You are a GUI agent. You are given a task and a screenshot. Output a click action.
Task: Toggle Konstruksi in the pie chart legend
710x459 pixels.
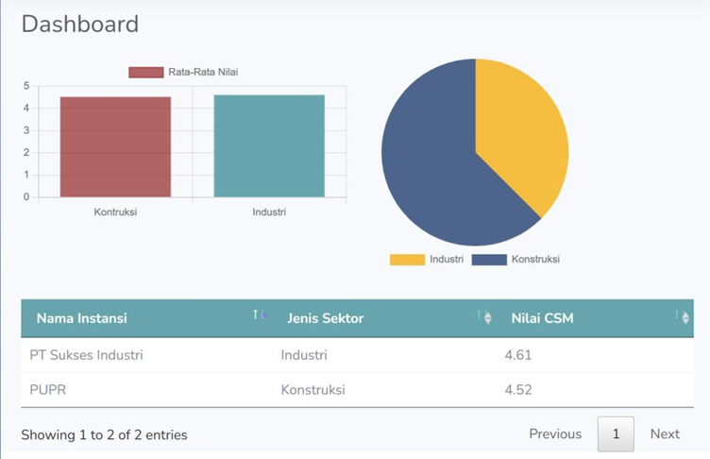[x=516, y=259]
